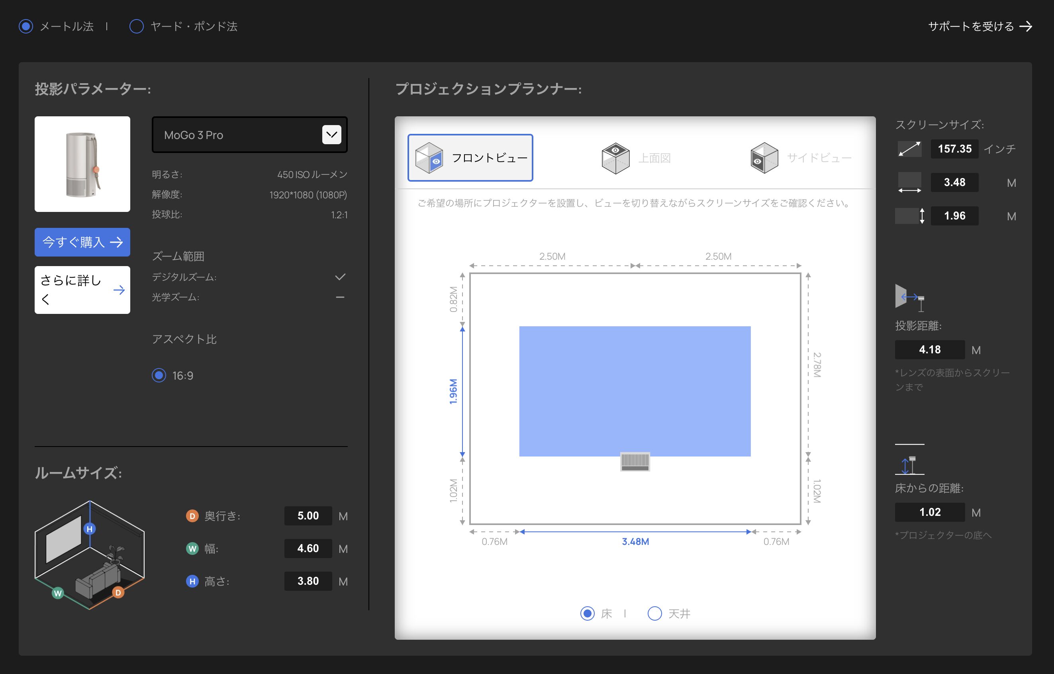Open the MoGo 3 Pro model dropdown
The height and width of the screenshot is (674, 1054).
point(249,135)
